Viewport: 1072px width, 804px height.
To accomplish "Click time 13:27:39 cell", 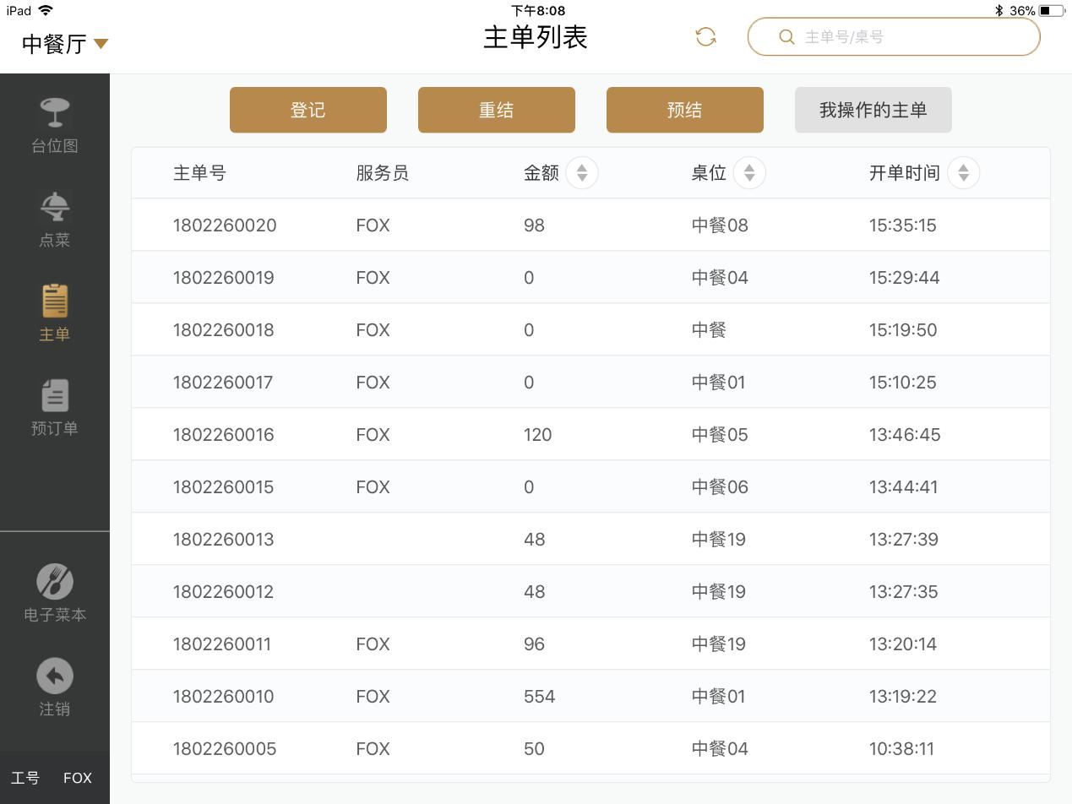I will point(903,540).
